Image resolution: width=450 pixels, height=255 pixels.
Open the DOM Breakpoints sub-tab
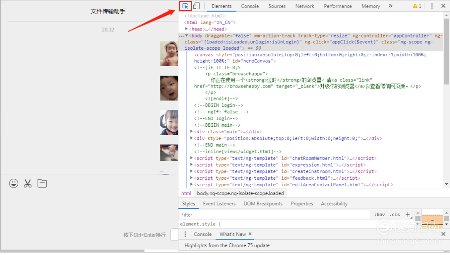(263, 203)
